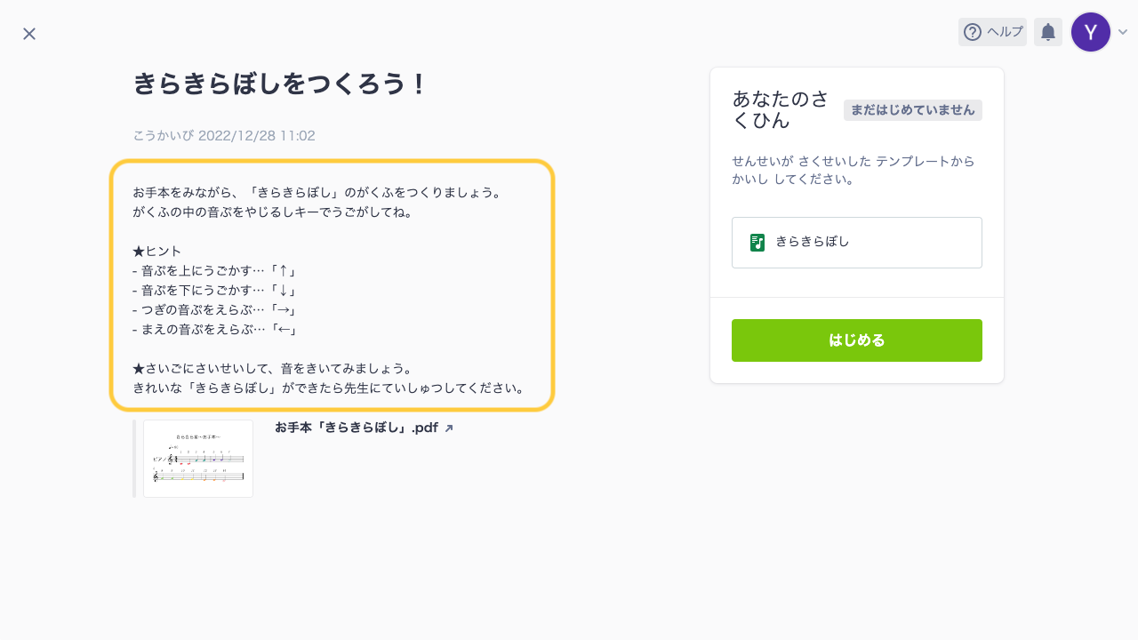Screen dimensions: 1138x640
Task: Check notifications via the bell icon
Action: [x=1047, y=32]
